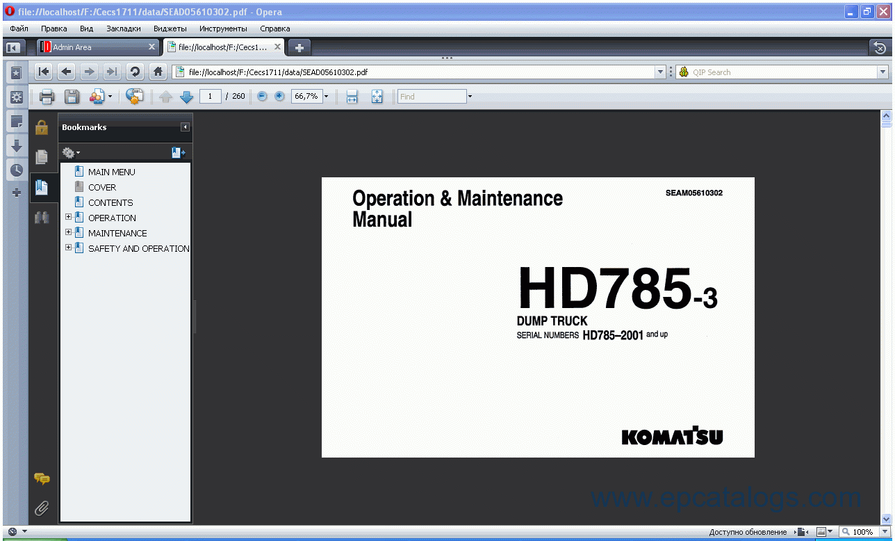This screenshot has width=895, height=541.
Task: Expand the SAFETY AND OPERATION bookmark
Action: click(x=68, y=248)
